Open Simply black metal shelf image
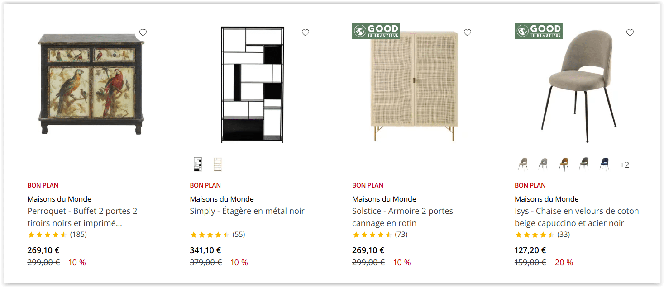The image size is (664, 287). click(x=253, y=85)
